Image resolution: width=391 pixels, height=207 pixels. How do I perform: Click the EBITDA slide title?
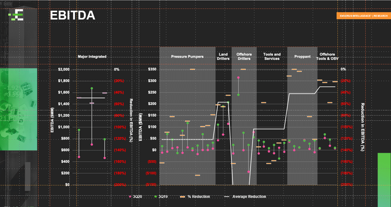[72, 16]
